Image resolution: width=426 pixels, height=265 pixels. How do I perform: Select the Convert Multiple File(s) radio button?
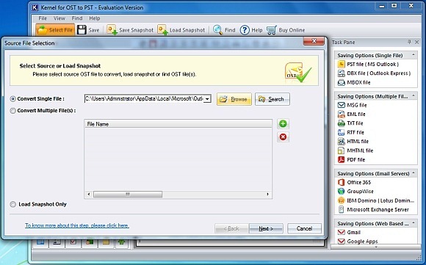(12, 111)
